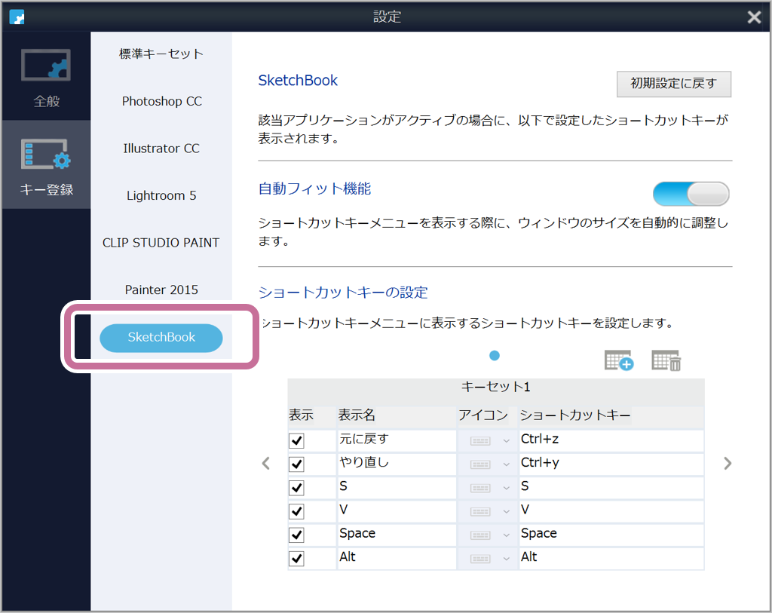Select CLIP STUDIO PAINT in the app list
Image resolution: width=772 pixels, height=613 pixels.
point(161,243)
